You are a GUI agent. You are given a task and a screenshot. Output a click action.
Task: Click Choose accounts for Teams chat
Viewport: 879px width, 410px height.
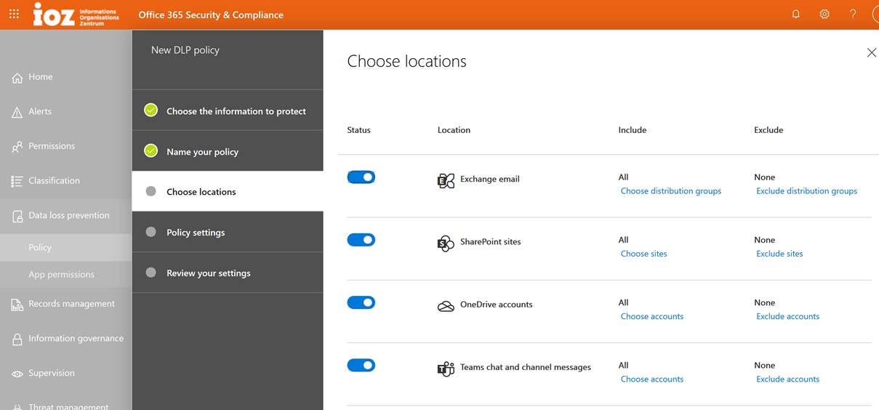652,379
